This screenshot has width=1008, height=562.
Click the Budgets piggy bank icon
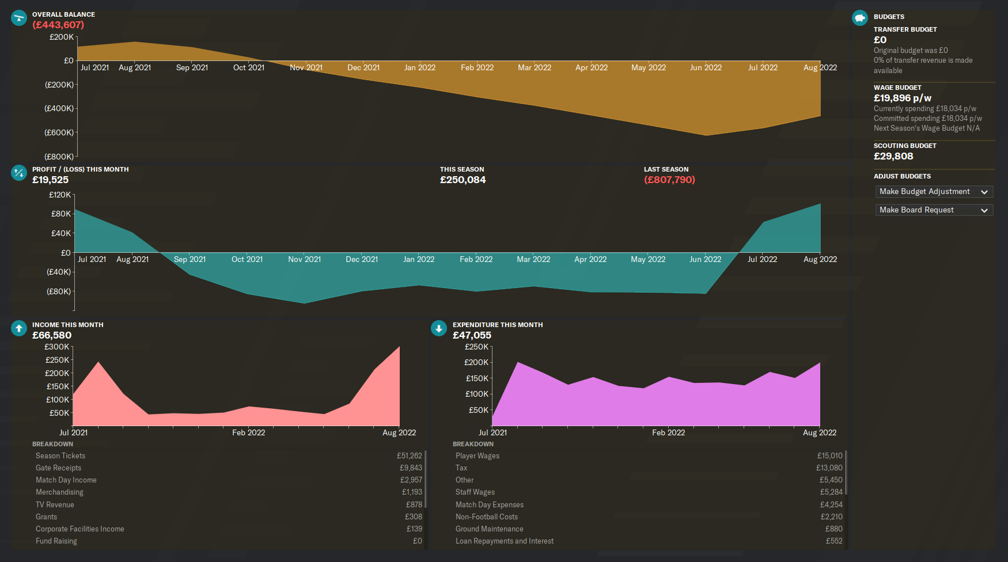[860, 18]
